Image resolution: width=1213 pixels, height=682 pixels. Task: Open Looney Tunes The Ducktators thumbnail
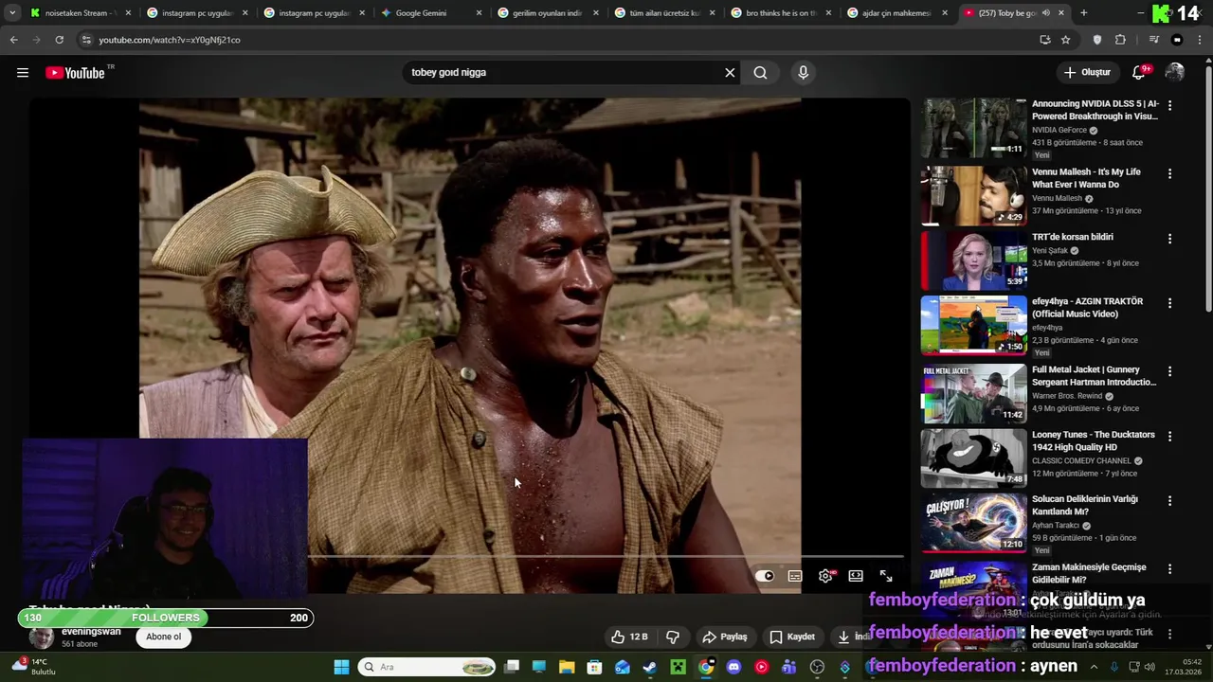(x=973, y=458)
